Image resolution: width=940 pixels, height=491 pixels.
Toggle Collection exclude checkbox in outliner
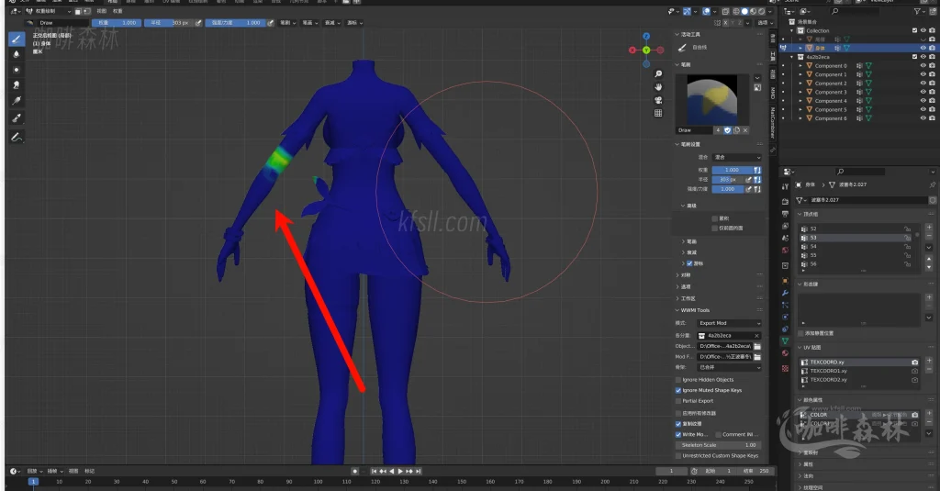tap(914, 30)
